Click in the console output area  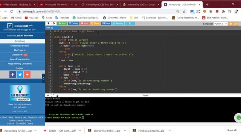tap(143, 109)
